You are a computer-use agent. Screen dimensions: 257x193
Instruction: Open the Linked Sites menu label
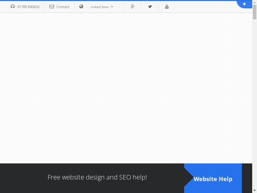point(100,7)
